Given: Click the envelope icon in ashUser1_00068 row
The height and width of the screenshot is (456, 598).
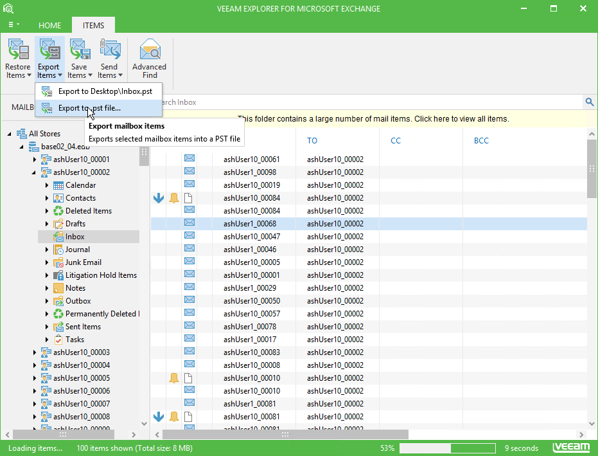Looking at the screenshot, I should pyautogui.click(x=189, y=223).
